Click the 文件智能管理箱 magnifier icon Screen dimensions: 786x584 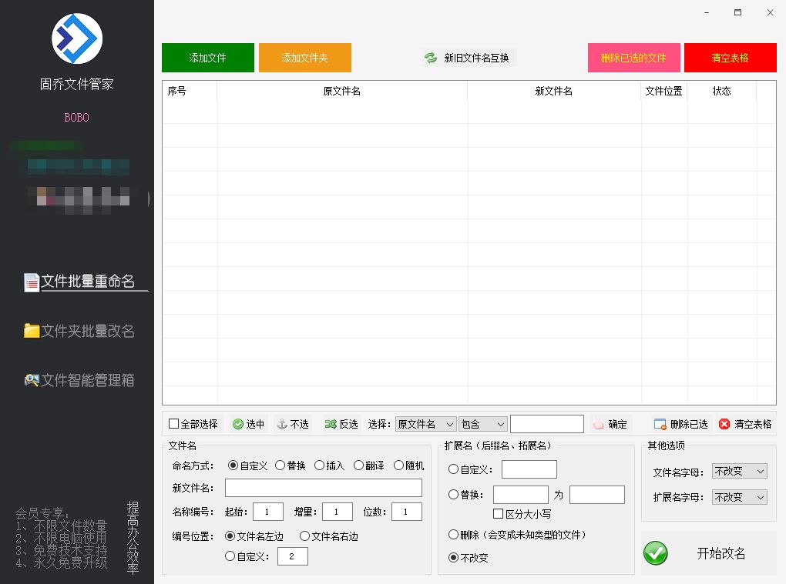31,379
